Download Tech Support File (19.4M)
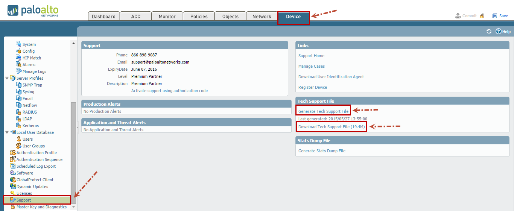 pyautogui.click(x=332, y=127)
